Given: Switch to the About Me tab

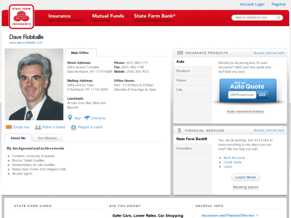Looking at the screenshot, I should click(18, 138).
